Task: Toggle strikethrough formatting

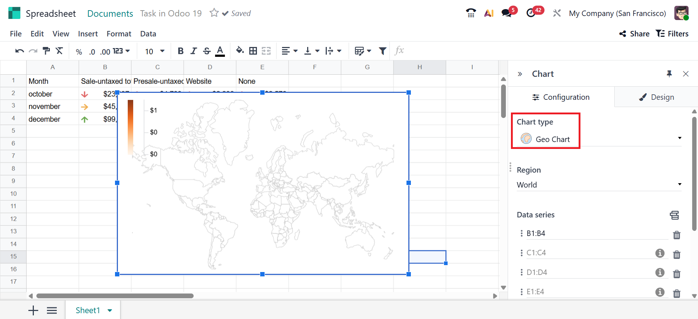Action: click(x=207, y=51)
